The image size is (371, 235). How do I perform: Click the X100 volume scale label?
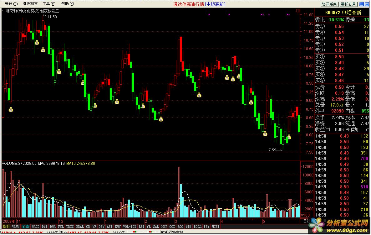(305, 215)
